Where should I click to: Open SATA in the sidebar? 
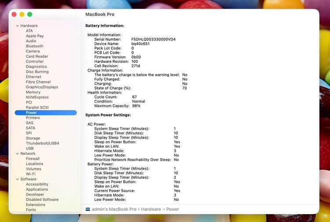pyautogui.click(x=30, y=128)
